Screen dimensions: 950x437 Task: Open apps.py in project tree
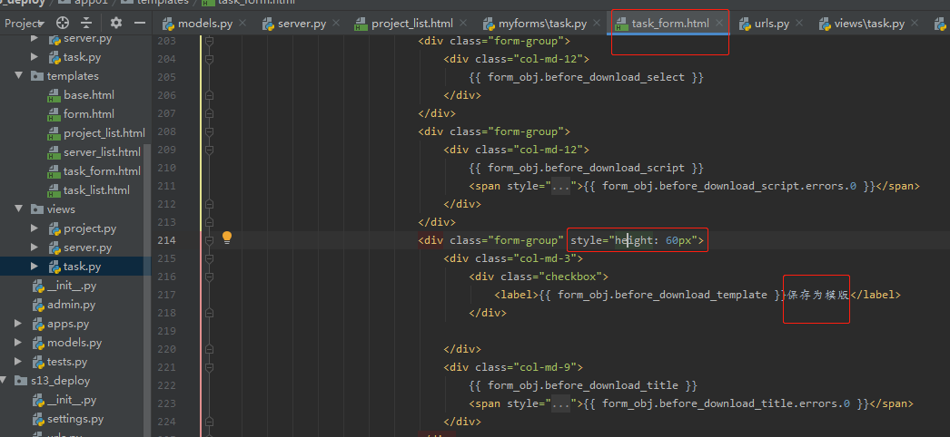[x=68, y=324]
